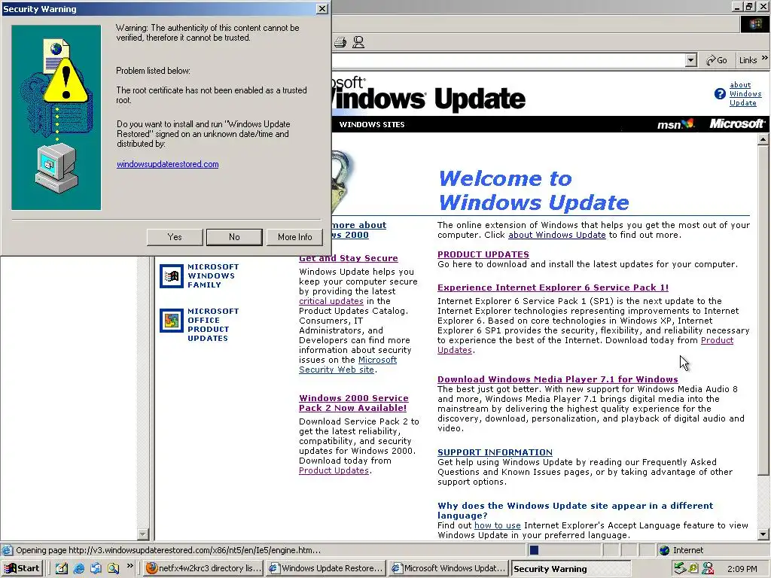Screen dimensions: 771x578
Task: Open the address bar dropdown arrow
Action: (x=691, y=60)
